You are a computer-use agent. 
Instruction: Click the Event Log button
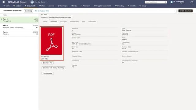(x=28, y=11)
